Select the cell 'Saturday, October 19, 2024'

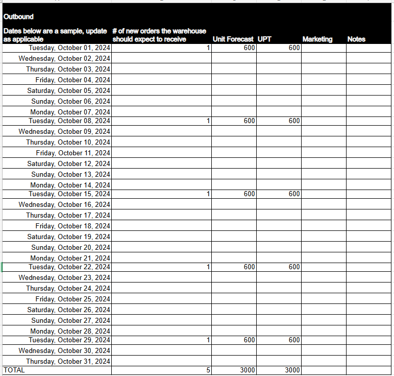(x=57, y=237)
